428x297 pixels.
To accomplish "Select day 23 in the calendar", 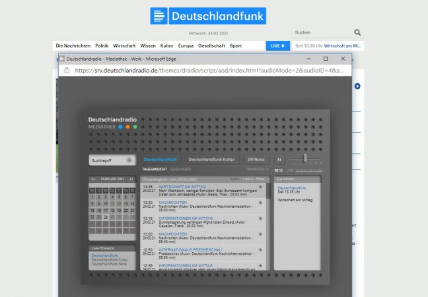I will coord(99,217).
